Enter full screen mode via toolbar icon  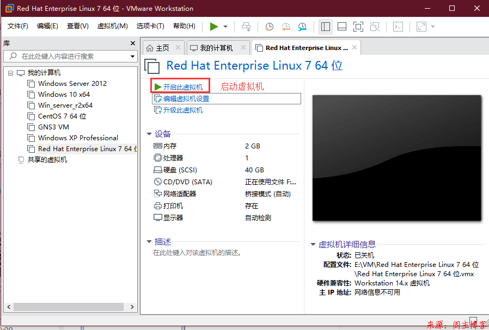tap(358, 27)
